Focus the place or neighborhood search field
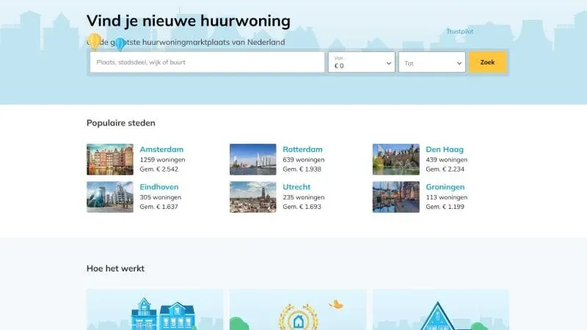 (207, 62)
